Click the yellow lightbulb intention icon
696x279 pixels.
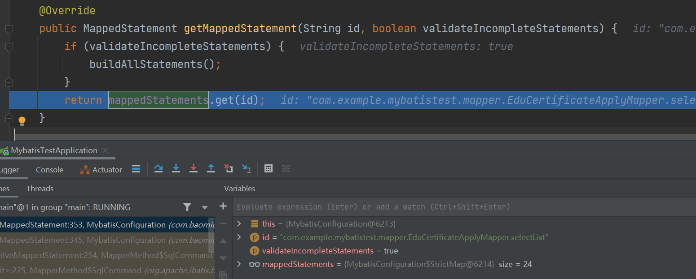click(x=22, y=121)
